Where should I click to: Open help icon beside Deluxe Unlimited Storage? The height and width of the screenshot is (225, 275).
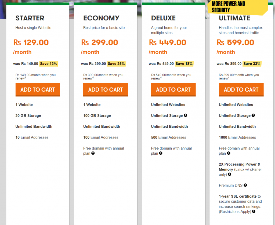coord(186,115)
